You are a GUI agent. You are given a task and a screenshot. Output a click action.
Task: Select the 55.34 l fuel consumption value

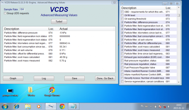(63, 47)
